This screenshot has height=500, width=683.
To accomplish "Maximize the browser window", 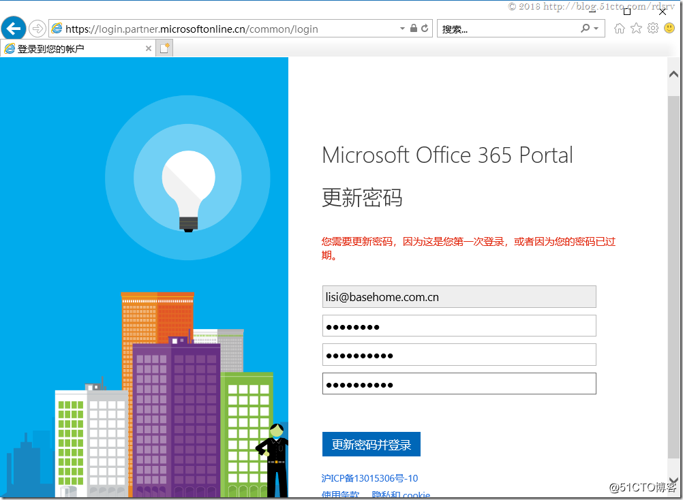I will tap(627, 12).
